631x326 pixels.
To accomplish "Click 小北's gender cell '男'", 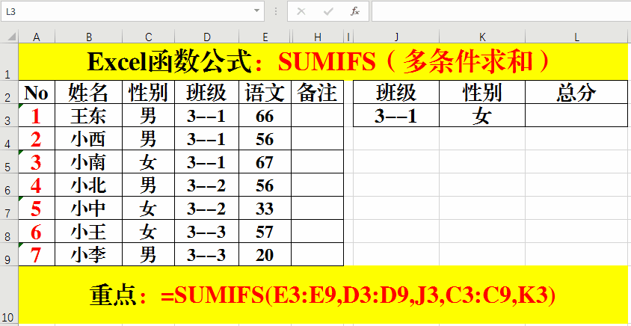I will (x=149, y=185).
